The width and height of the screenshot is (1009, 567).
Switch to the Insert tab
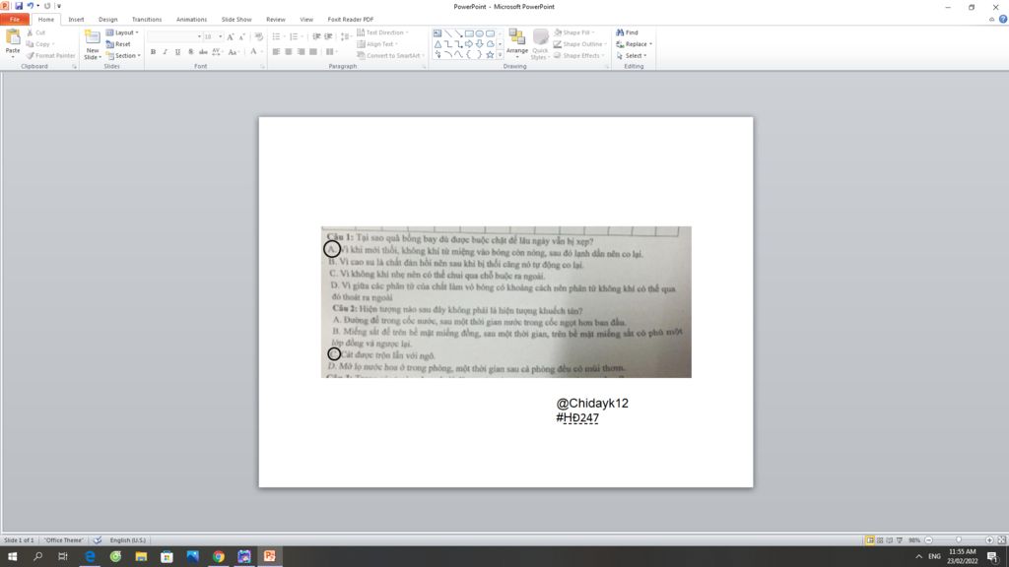(x=76, y=20)
